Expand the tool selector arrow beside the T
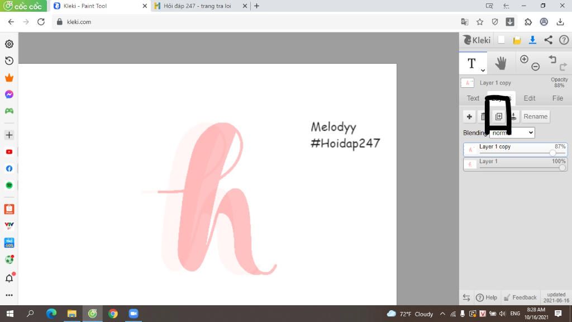Screen dimensions: 572x322 [x=483, y=70]
